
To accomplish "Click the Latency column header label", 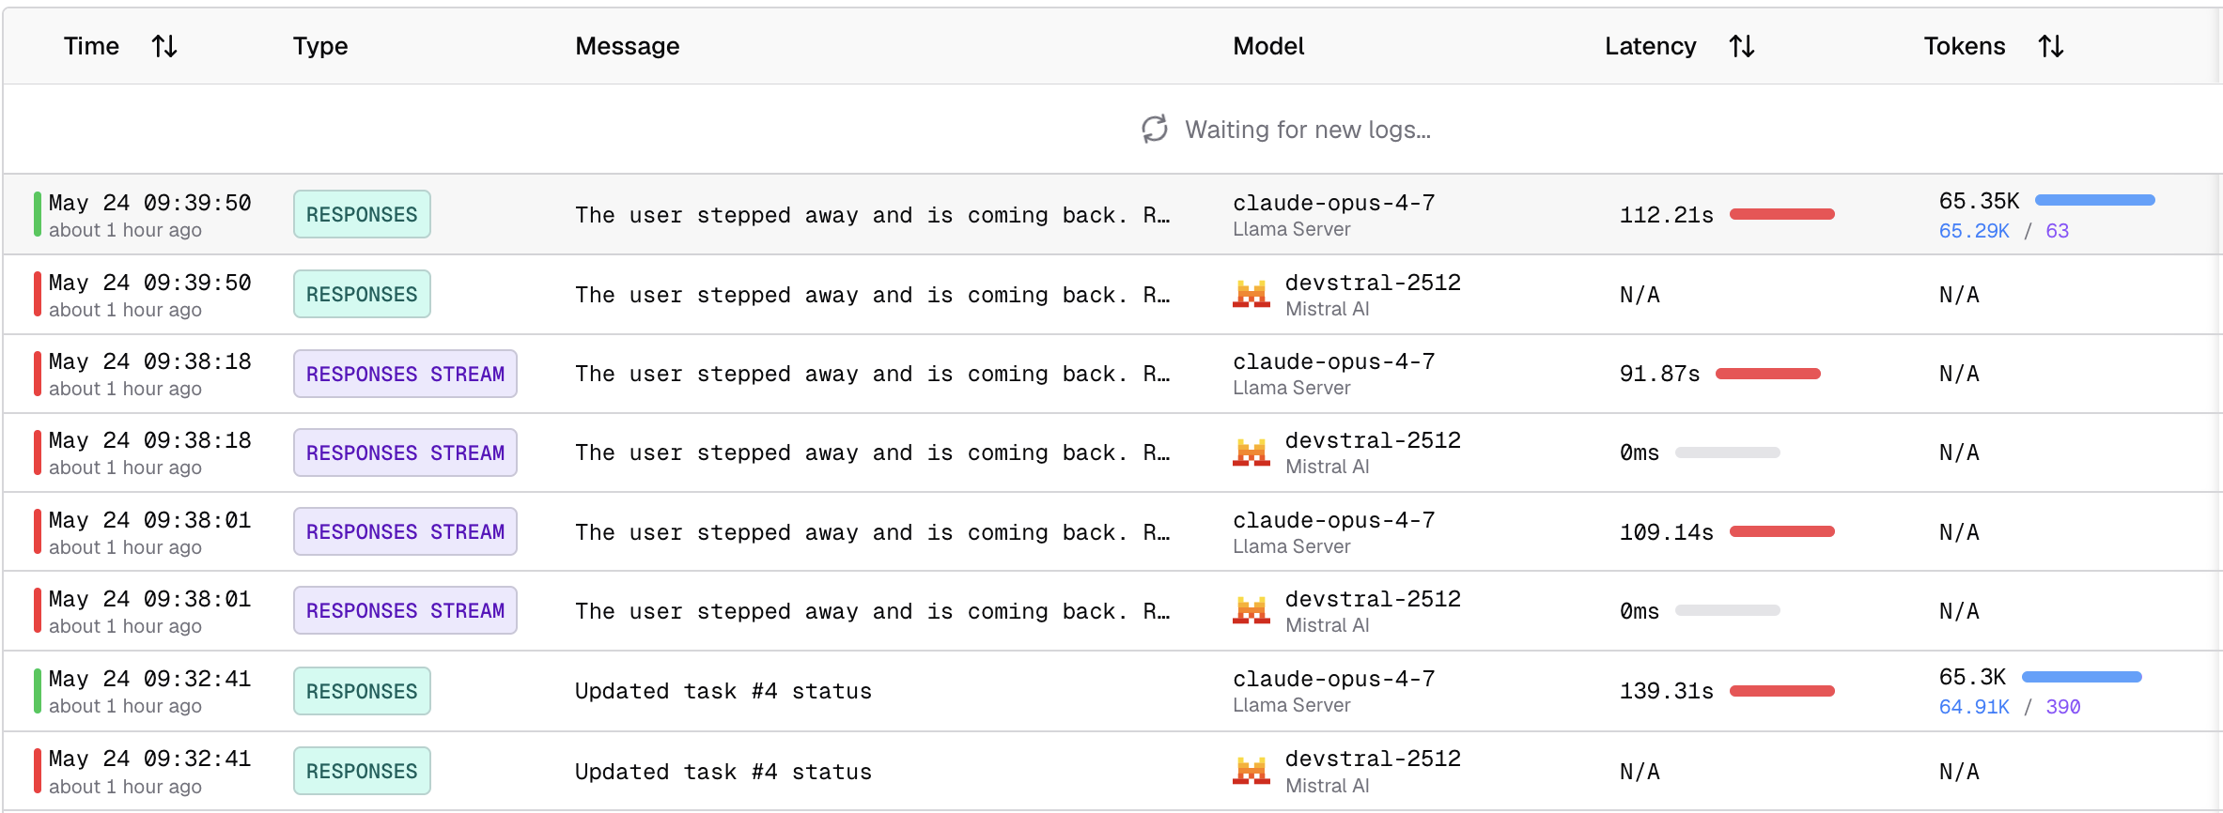I will click(x=1651, y=46).
